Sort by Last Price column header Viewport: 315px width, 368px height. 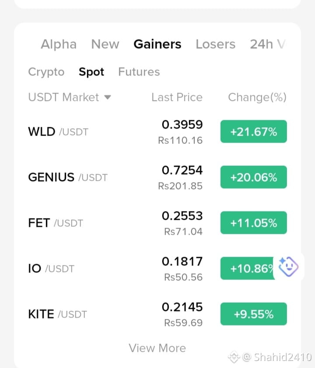[x=177, y=97]
